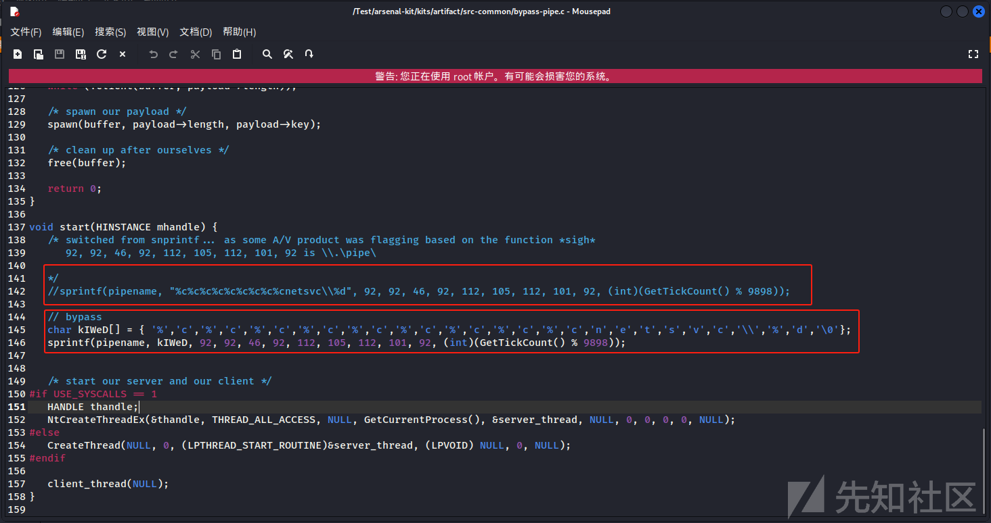This screenshot has width=991, height=523.
Task: Click the commented-out //sprintf line 142
Action: coord(419,291)
